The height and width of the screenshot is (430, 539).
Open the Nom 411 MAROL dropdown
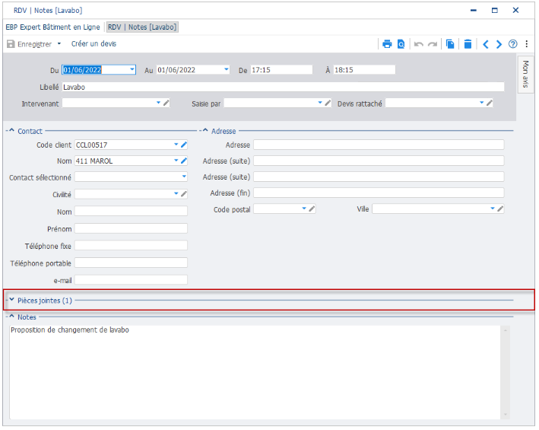pos(176,161)
